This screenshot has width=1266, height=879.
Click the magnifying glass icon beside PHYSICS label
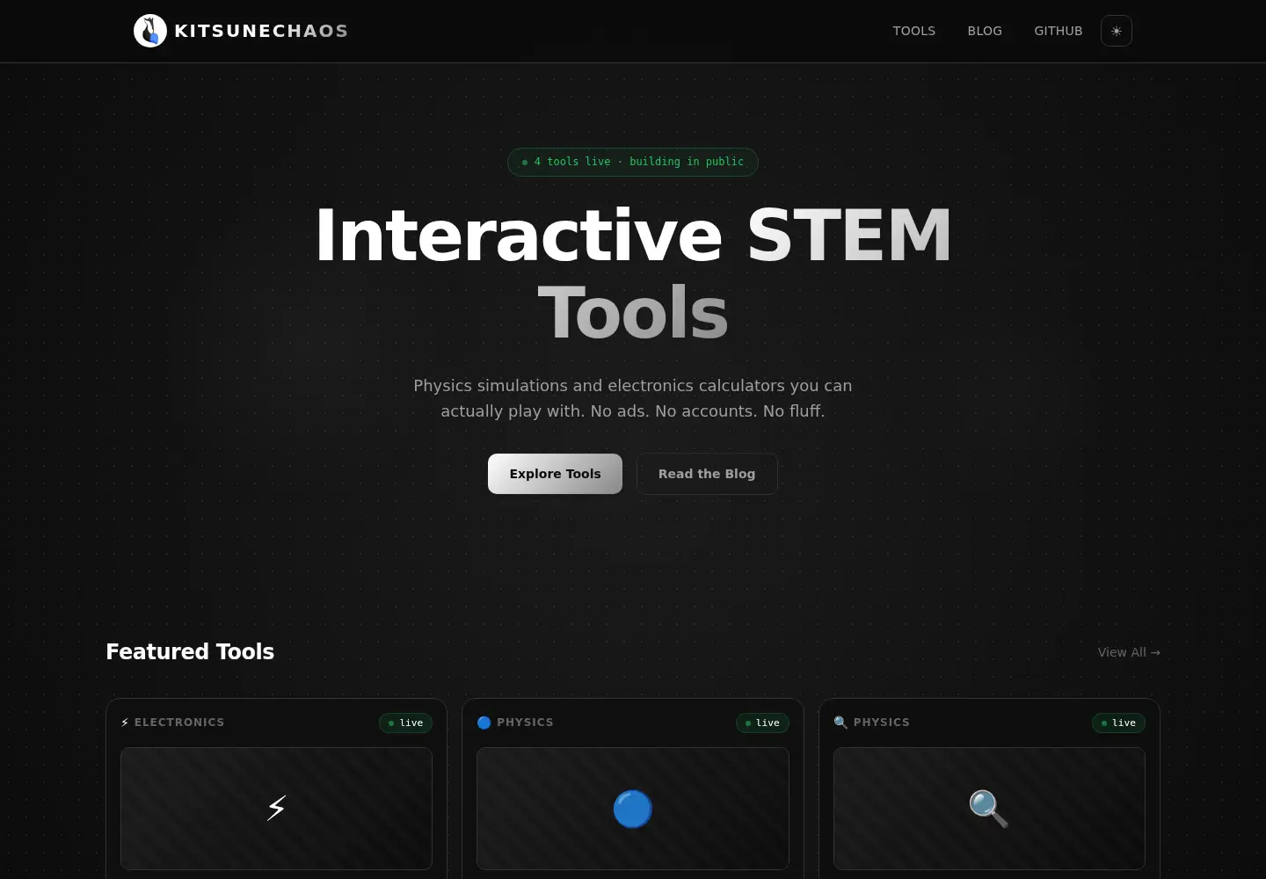pyautogui.click(x=840, y=723)
